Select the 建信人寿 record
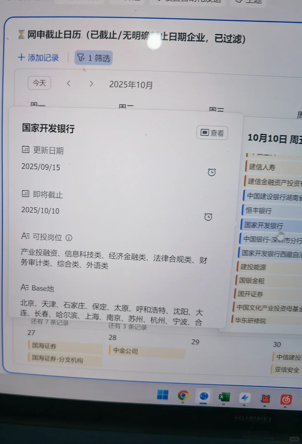 point(273,167)
